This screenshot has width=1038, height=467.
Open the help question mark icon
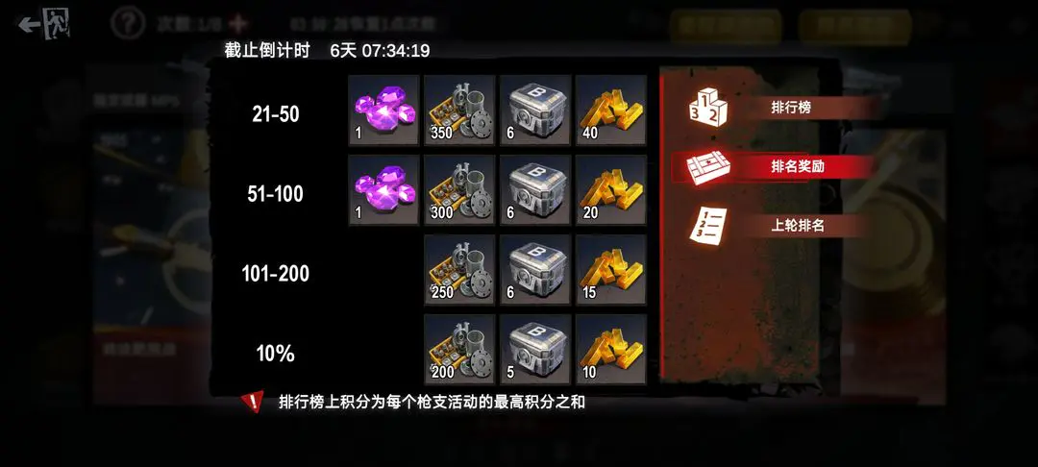tap(127, 24)
